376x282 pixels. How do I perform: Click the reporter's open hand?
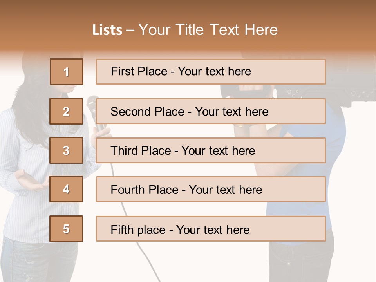(x=29, y=181)
